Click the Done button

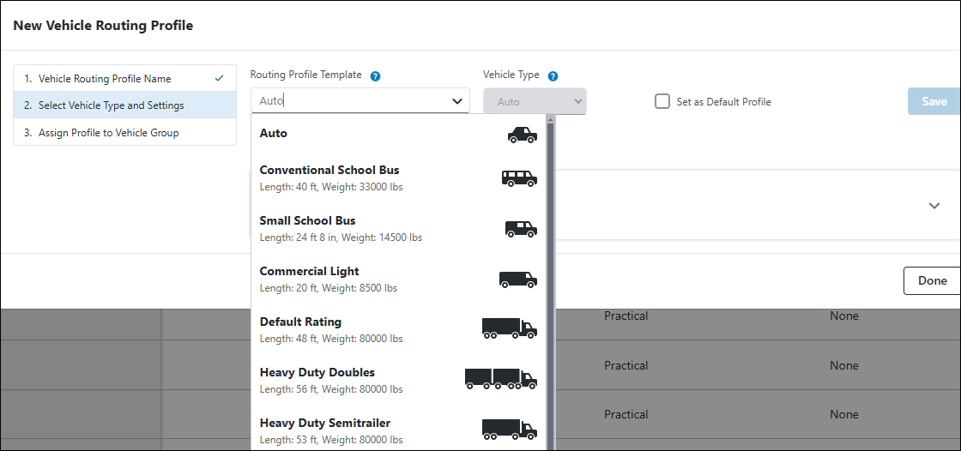click(x=931, y=280)
